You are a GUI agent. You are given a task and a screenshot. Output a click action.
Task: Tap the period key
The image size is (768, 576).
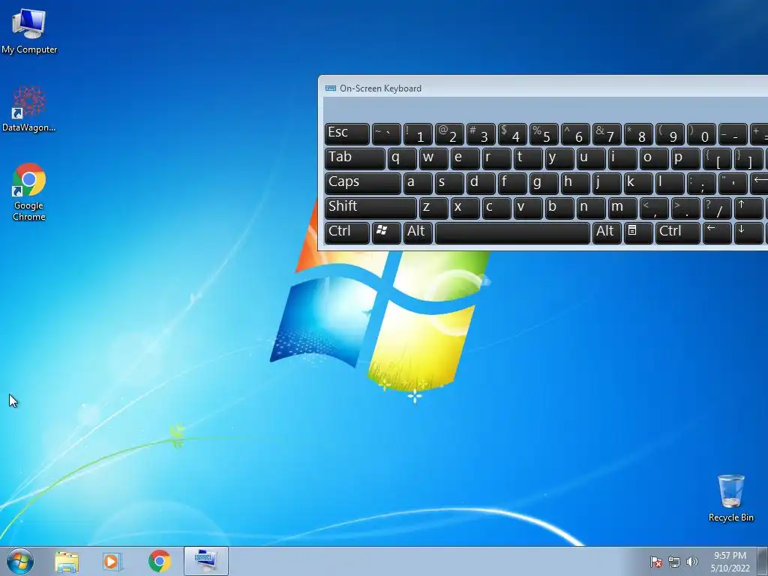pyautogui.click(x=685, y=208)
